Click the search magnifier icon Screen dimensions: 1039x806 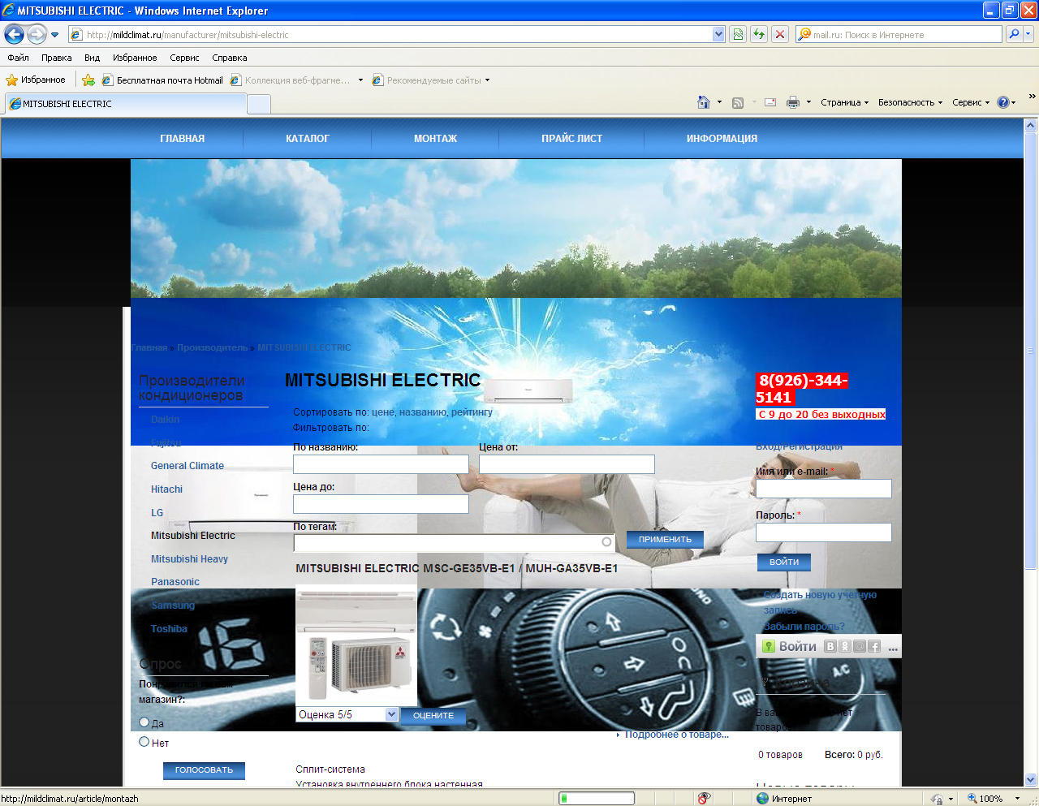pos(1014,34)
